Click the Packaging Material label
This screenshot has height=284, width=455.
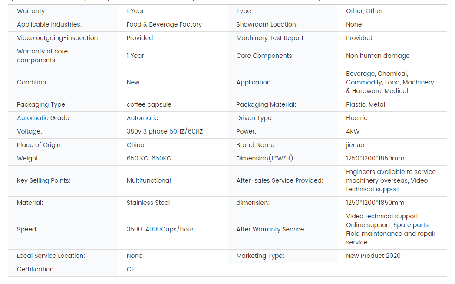pos(266,104)
